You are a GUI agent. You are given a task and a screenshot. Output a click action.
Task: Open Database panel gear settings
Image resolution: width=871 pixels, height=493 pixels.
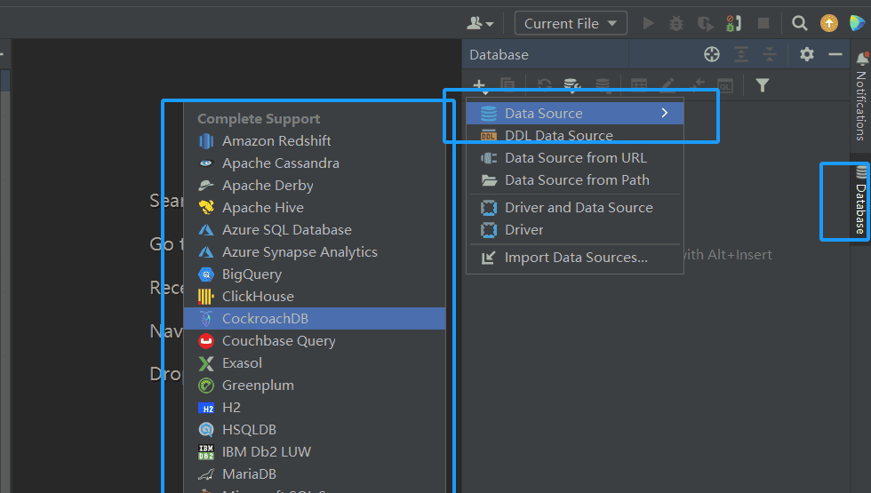(806, 54)
